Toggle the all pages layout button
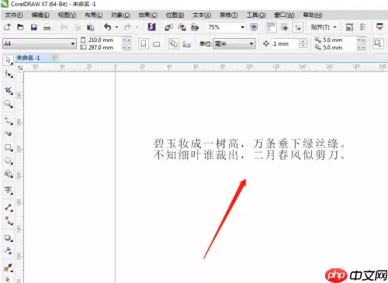 173,43
